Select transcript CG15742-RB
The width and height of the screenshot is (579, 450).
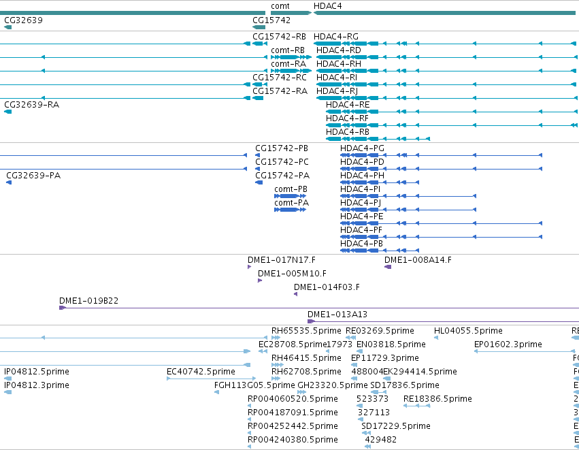pos(279,37)
